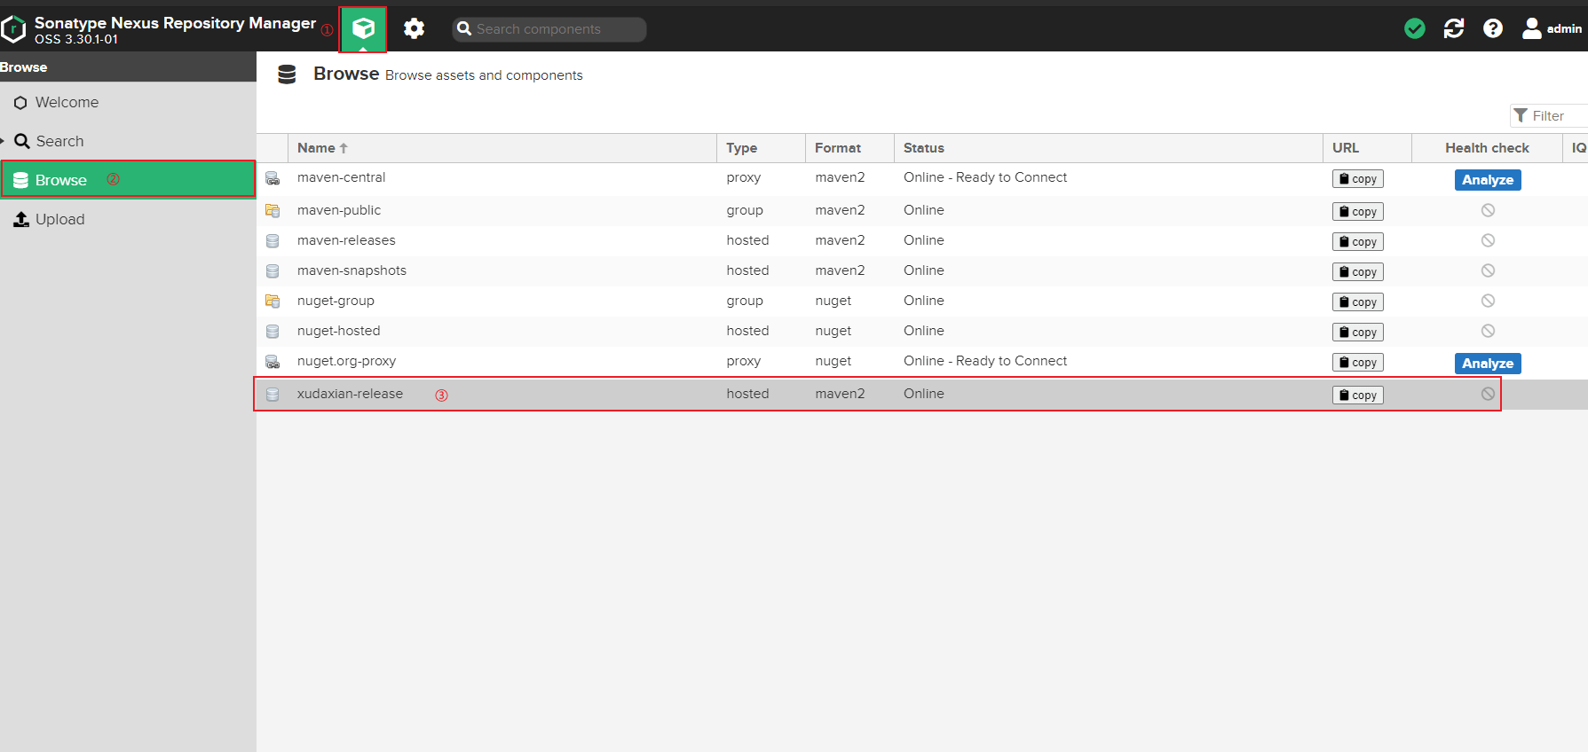This screenshot has height=752, width=1588.
Task: Click health check unavailable icon for maven-snapshots
Action: click(x=1488, y=270)
